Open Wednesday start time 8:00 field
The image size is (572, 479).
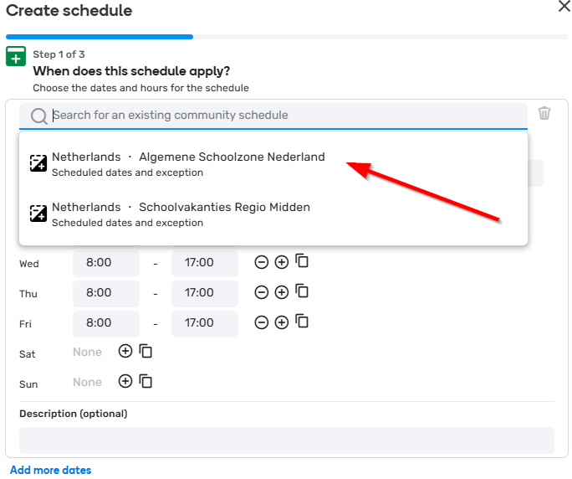pyautogui.click(x=105, y=263)
